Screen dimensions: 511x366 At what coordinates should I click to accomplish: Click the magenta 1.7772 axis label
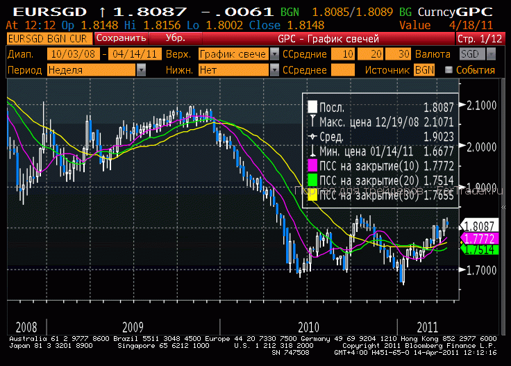[x=479, y=239]
